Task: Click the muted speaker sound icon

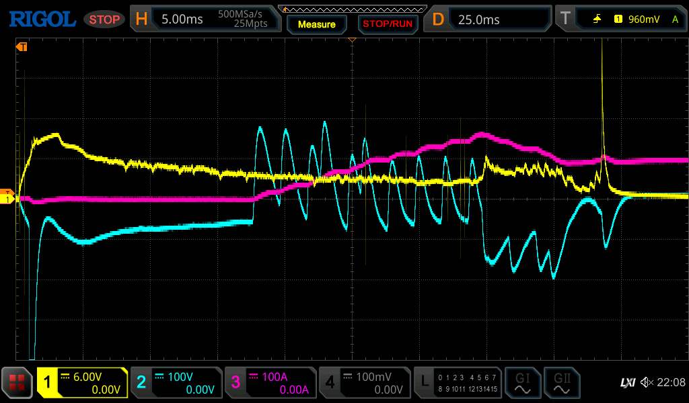Action: (x=647, y=383)
